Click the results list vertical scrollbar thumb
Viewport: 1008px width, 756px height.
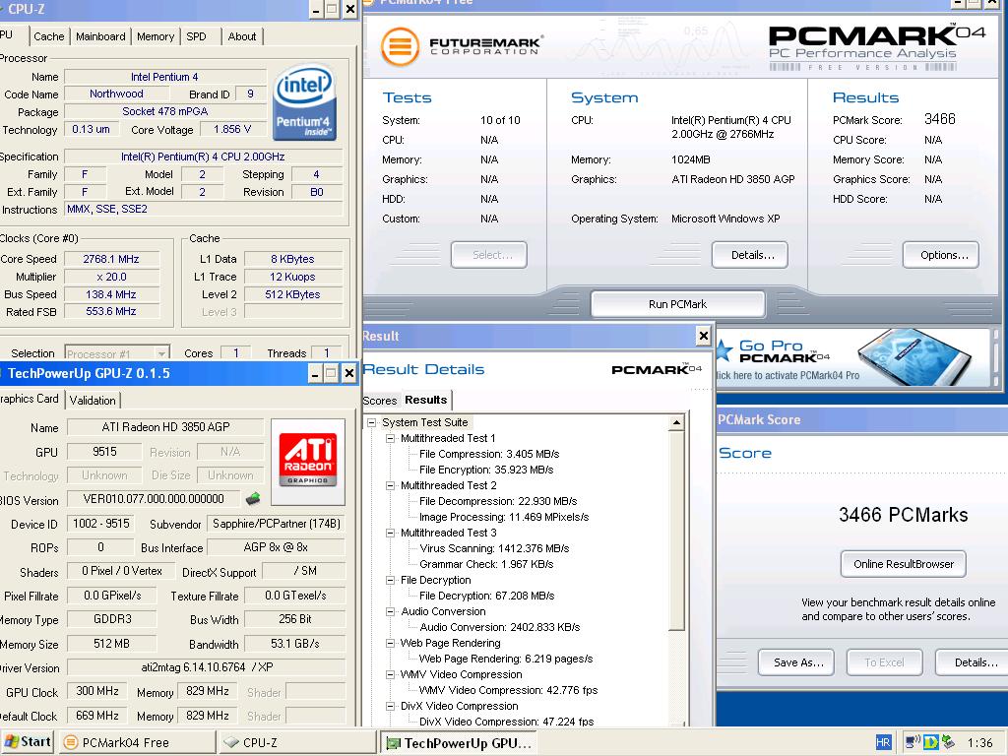tap(676, 531)
